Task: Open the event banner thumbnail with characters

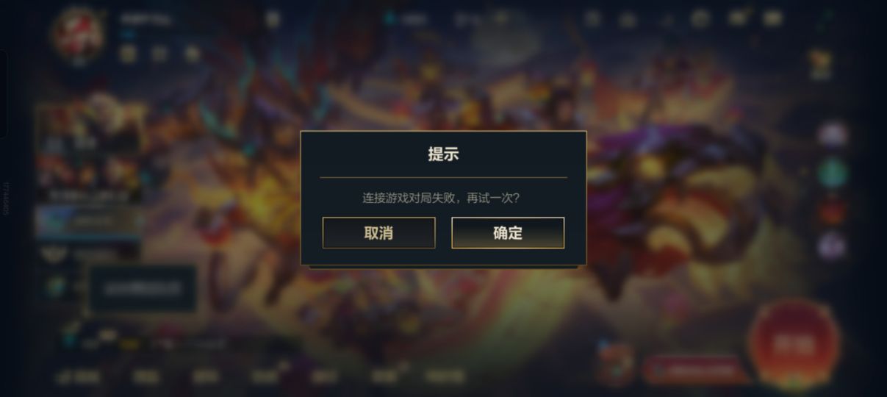Action: (x=90, y=151)
